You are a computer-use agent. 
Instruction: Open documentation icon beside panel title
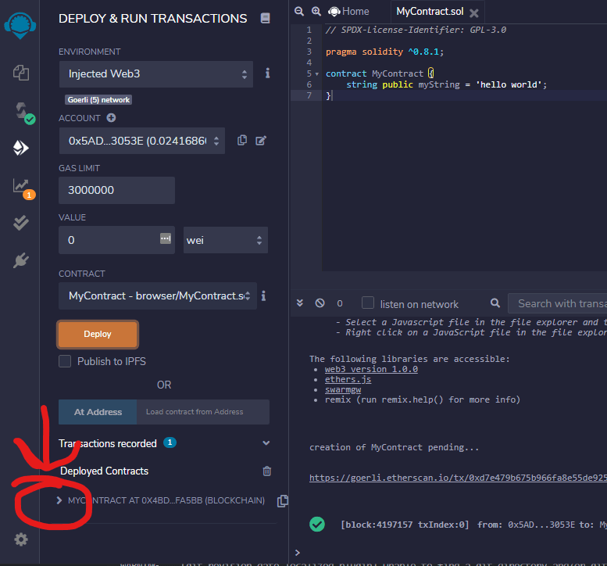click(x=265, y=18)
